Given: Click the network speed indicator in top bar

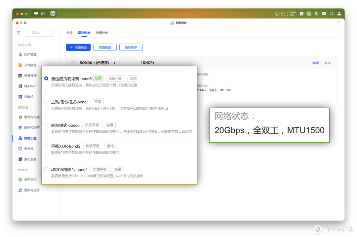Looking at the screenshot, I should point(292,14).
